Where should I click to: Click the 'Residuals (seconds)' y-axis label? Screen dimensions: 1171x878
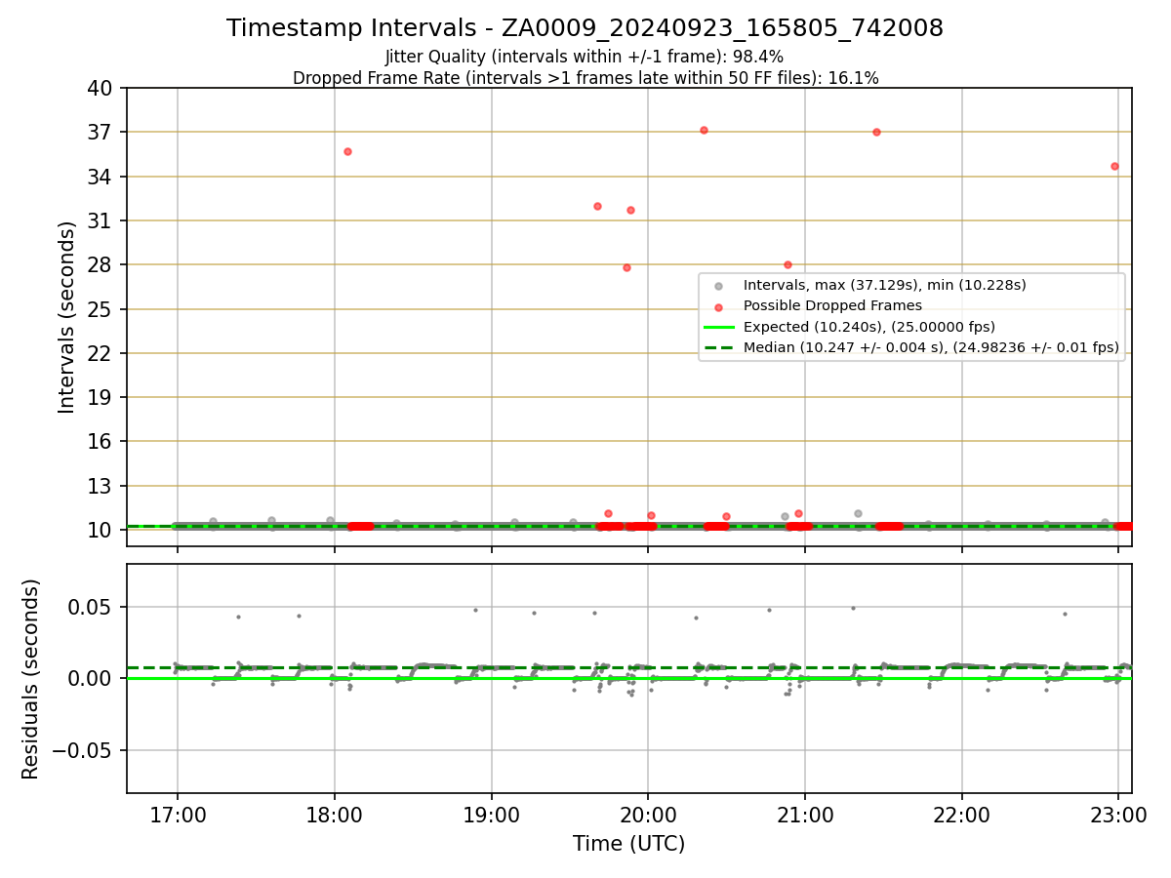pos(31,679)
